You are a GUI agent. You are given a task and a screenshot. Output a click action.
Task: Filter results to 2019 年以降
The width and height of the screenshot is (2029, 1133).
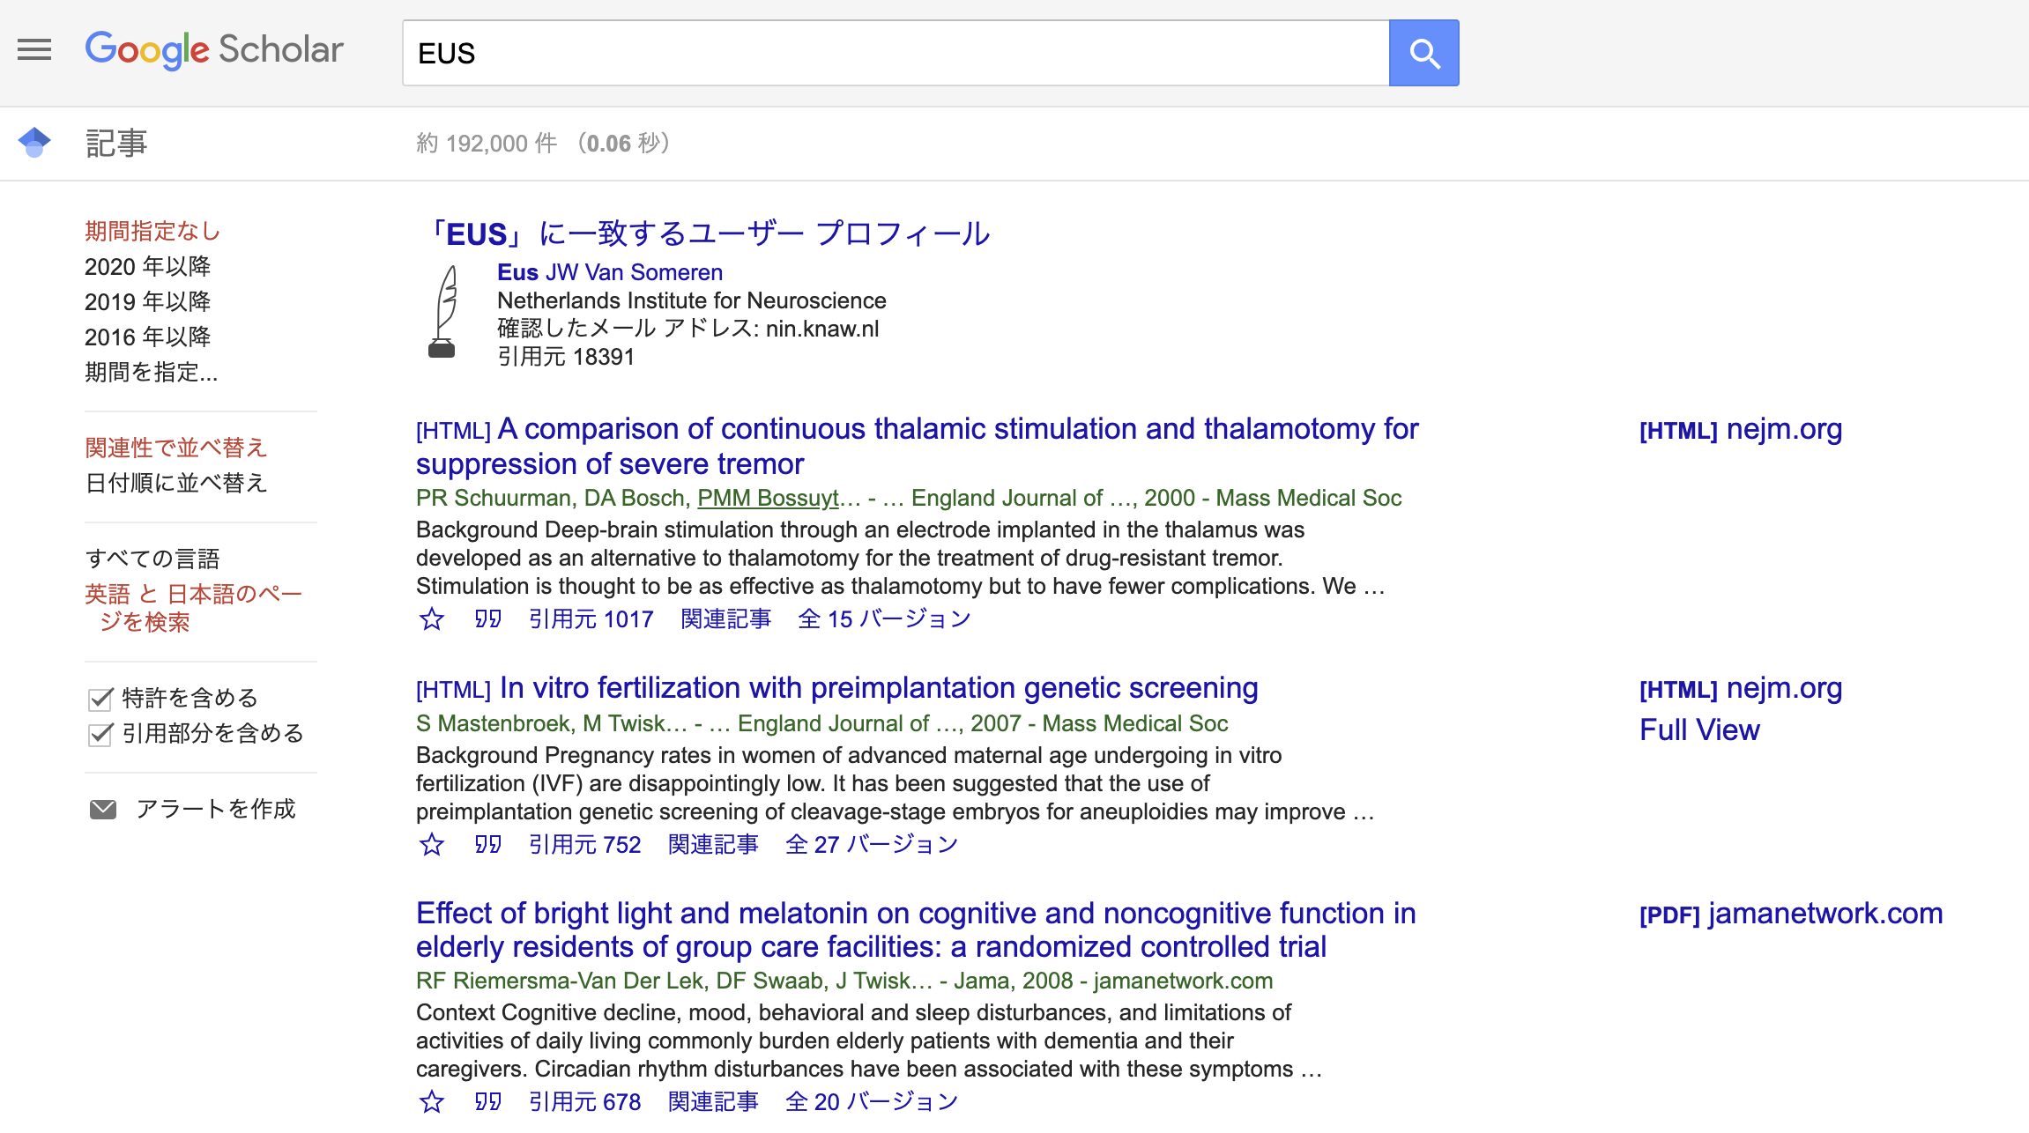click(x=148, y=301)
